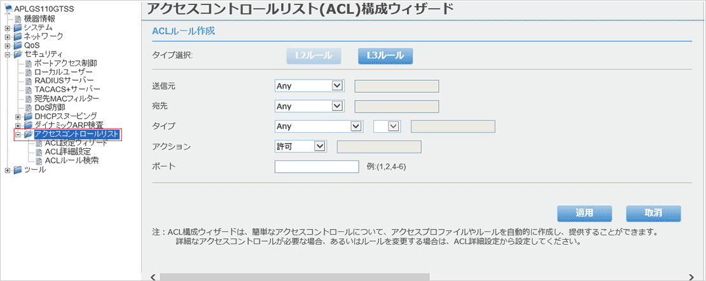Screen dimensions: 706x281
Task: Click the APLGS110GTSS device icon
Action: 8,8
